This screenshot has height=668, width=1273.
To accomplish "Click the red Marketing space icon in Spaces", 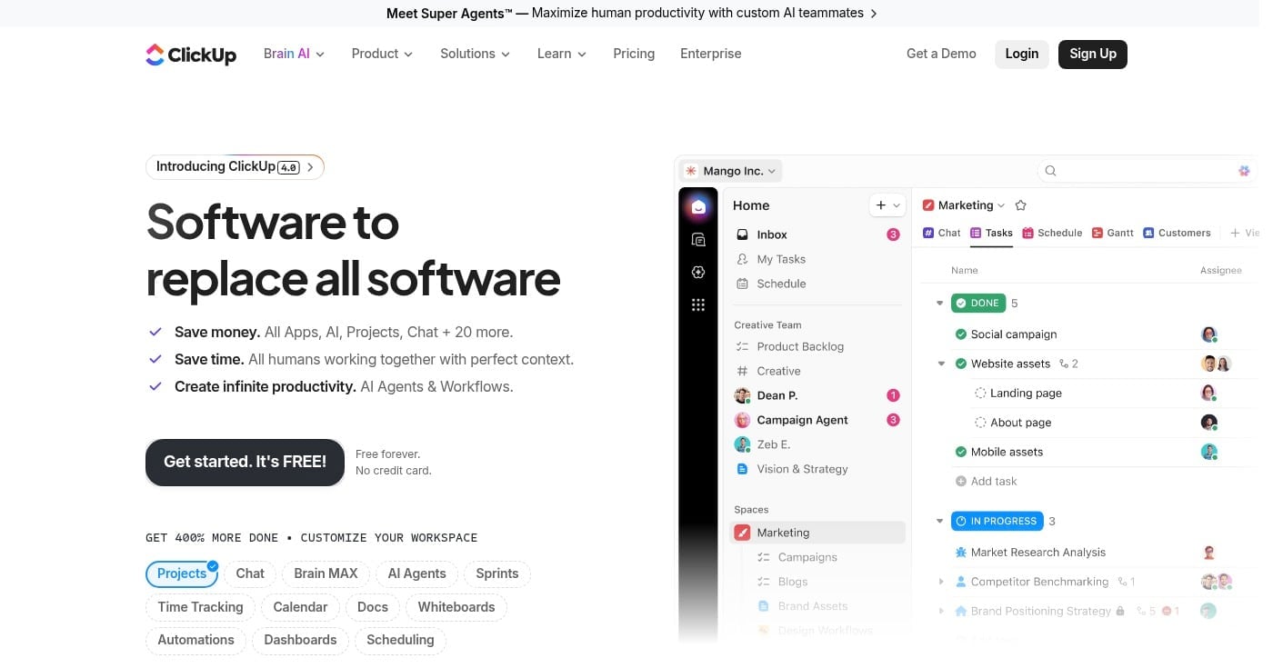I will [743, 533].
